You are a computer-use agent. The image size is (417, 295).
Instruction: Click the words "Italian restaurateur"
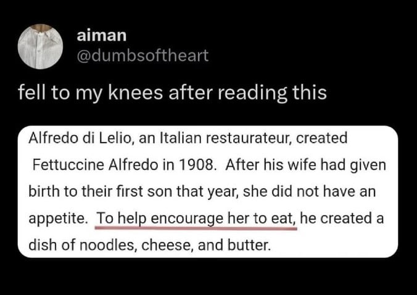point(229,138)
